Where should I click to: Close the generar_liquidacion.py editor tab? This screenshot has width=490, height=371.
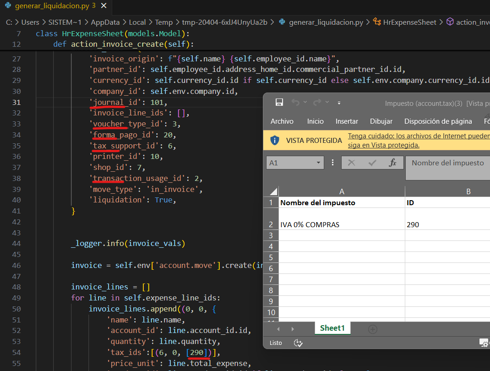click(104, 6)
